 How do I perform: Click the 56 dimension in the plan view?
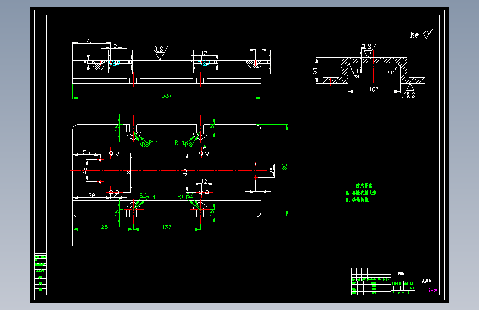tap(86, 152)
